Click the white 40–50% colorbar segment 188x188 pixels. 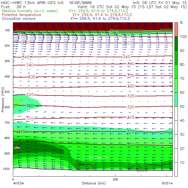pos(176,113)
